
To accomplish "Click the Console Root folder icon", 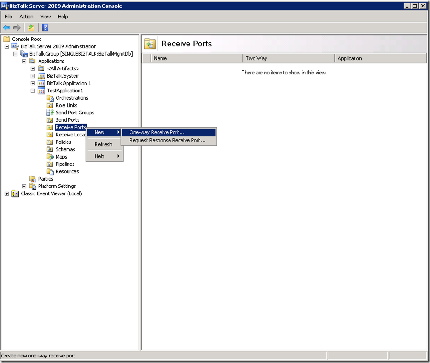I will click(6, 39).
